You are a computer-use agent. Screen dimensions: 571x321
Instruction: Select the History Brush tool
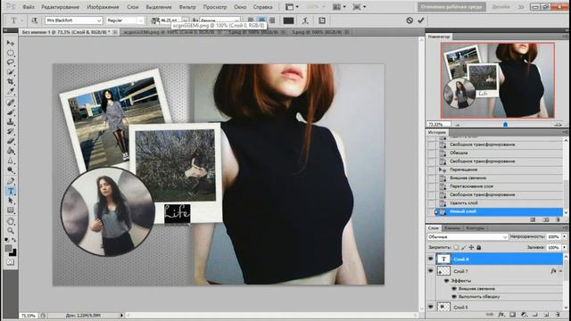coord(11,131)
